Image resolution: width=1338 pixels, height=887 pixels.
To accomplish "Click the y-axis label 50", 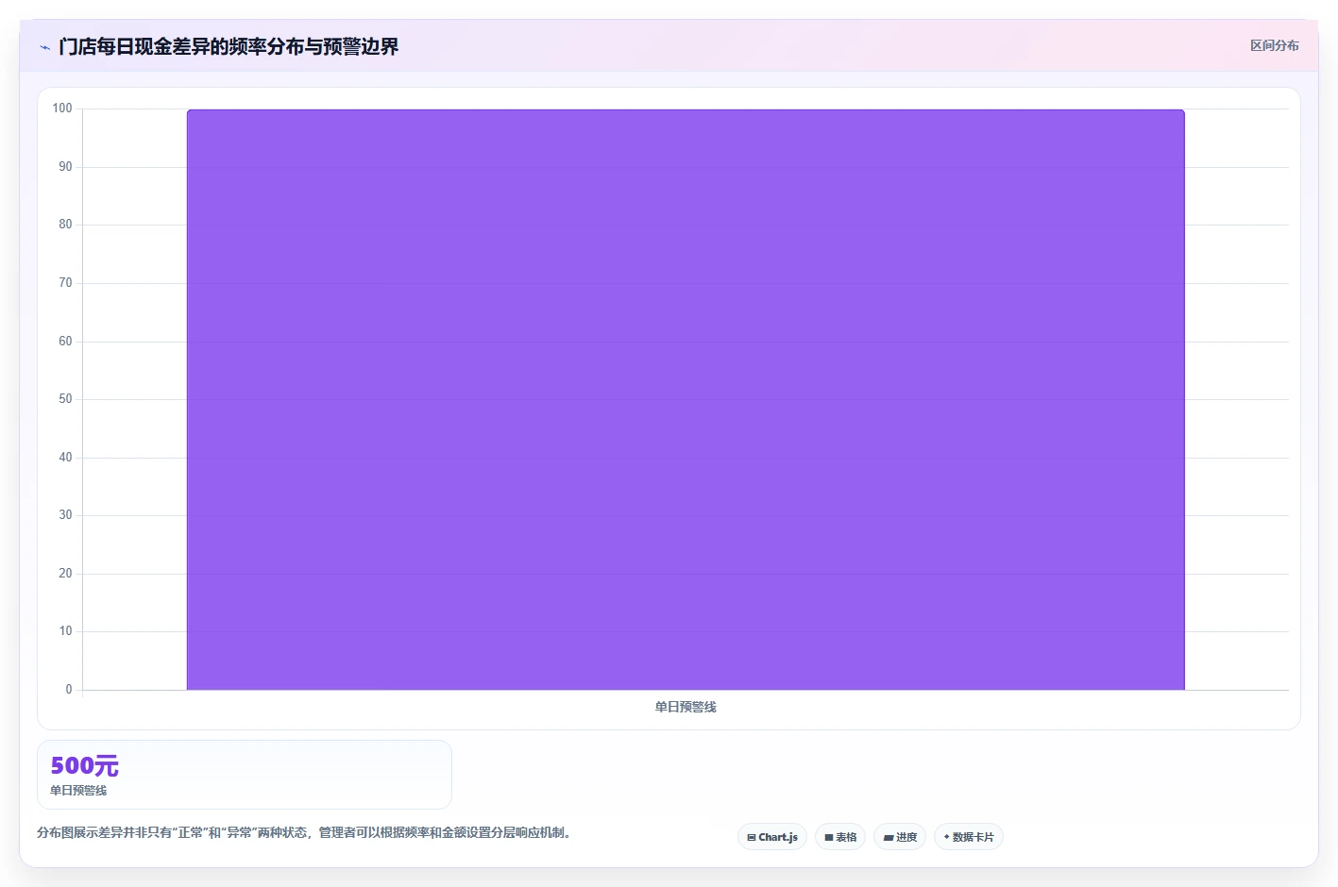I will [x=65, y=399].
